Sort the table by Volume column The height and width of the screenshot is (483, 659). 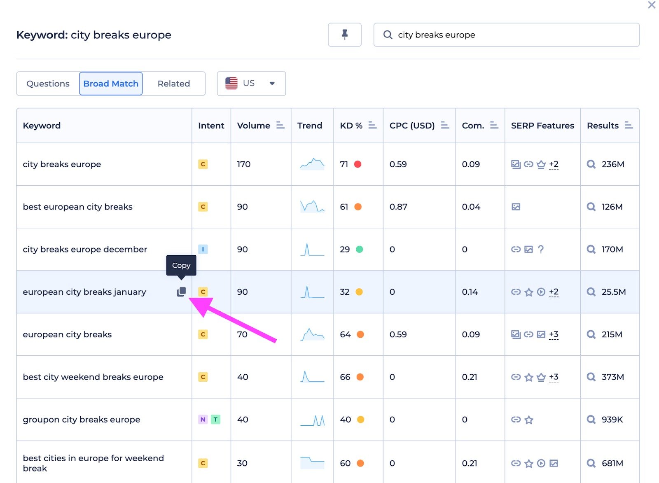pyautogui.click(x=280, y=125)
